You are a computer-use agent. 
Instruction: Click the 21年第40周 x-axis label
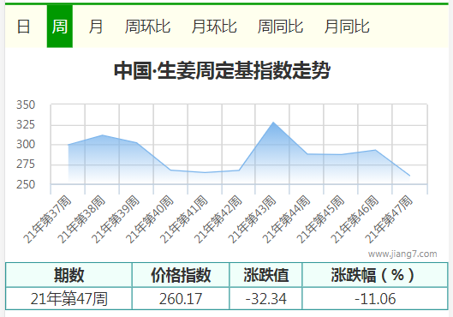point(150,219)
